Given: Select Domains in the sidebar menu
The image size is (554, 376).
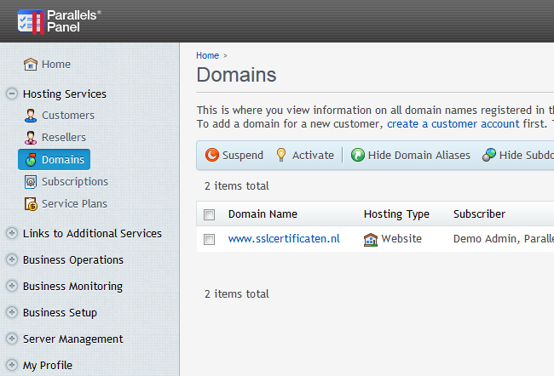Looking at the screenshot, I should click(x=62, y=160).
